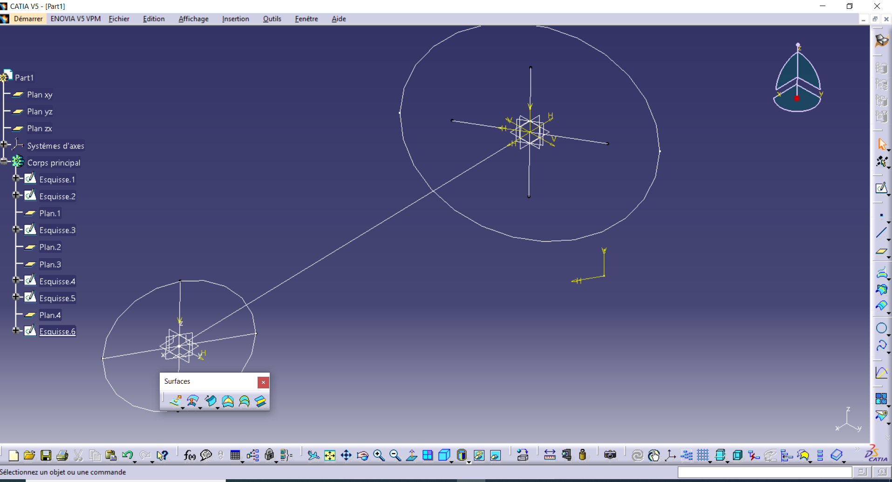This screenshot has width=892, height=482.
Task: Select the Zoom In magnifier icon
Action: point(379,455)
